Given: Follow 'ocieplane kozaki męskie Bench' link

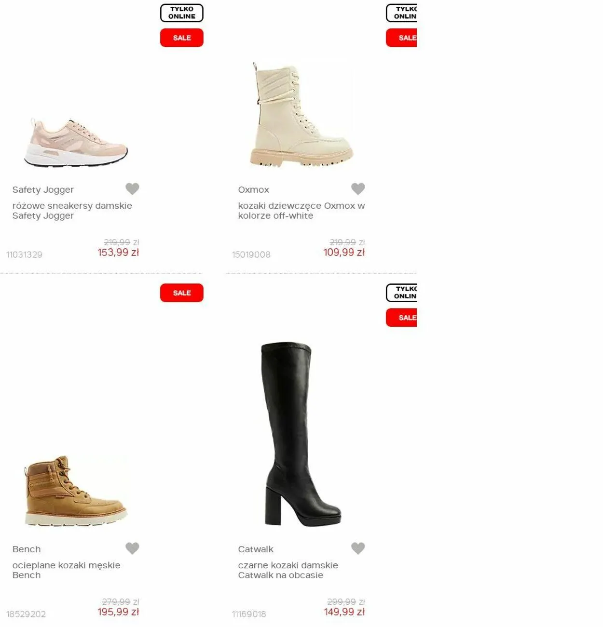Looking at the screenshot, I should coord(67,570).
